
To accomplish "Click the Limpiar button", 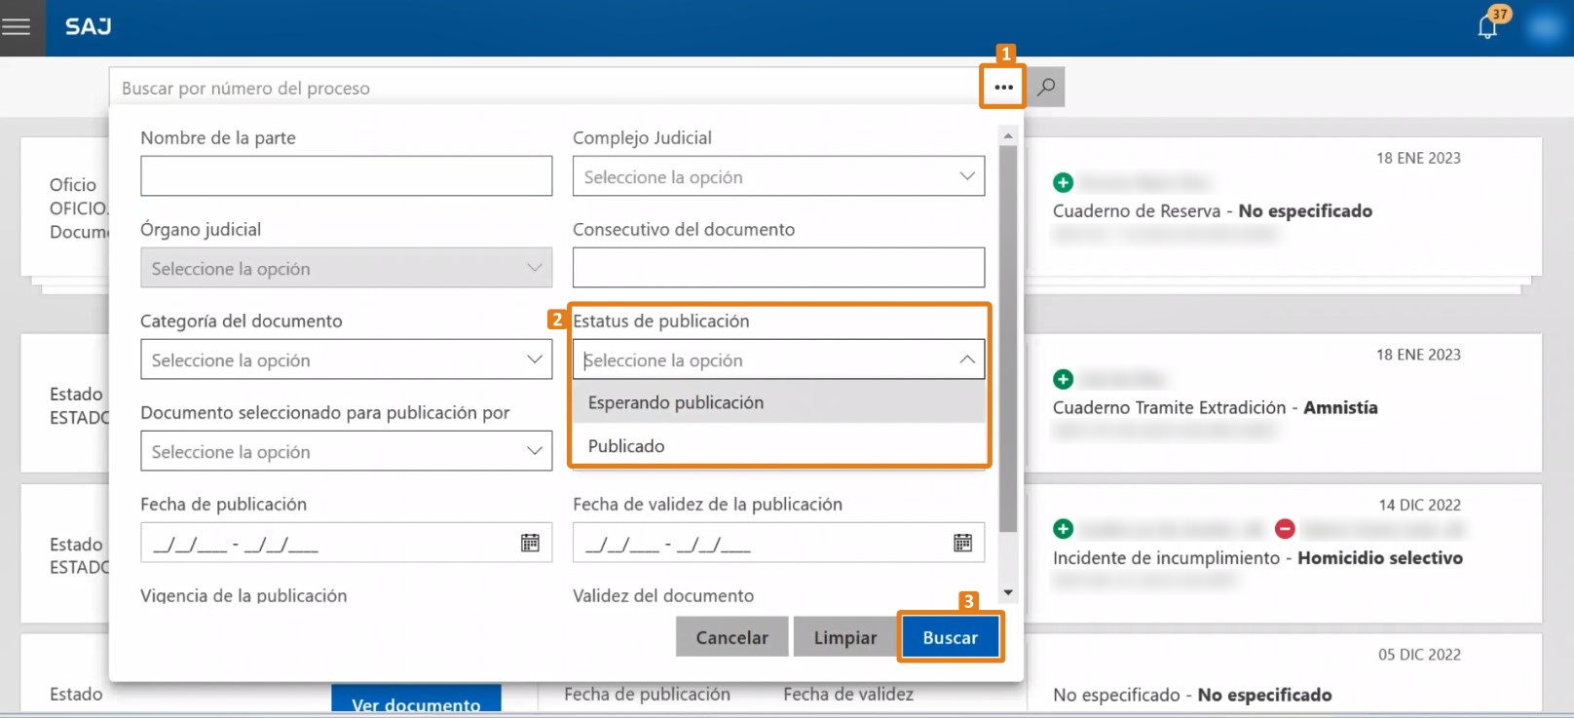I will (x=844, y=637).
